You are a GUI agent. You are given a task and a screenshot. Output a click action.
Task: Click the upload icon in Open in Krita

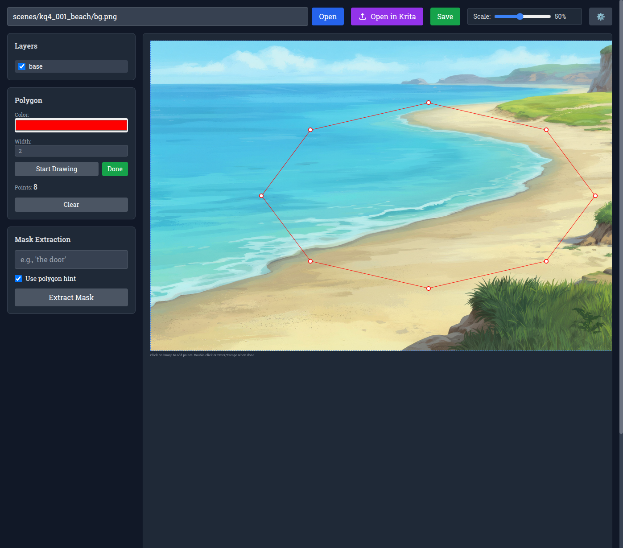click(x=363, y=16)
